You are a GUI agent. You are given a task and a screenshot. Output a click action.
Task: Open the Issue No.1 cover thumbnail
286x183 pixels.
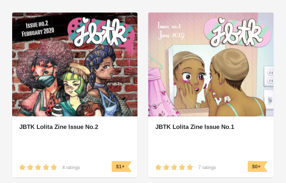(x=211, y=64)
